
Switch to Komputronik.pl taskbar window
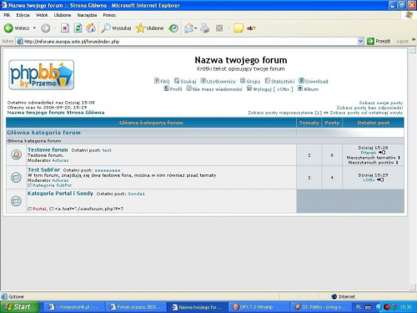click(x=74, y=307)
